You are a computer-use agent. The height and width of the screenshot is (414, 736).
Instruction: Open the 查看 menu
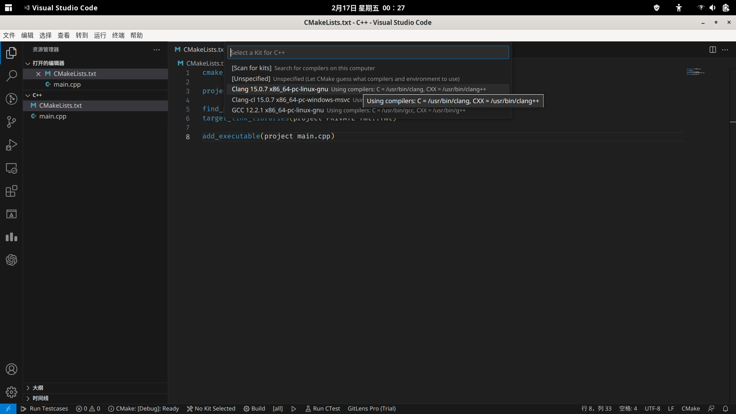click(x=64, y=35)
